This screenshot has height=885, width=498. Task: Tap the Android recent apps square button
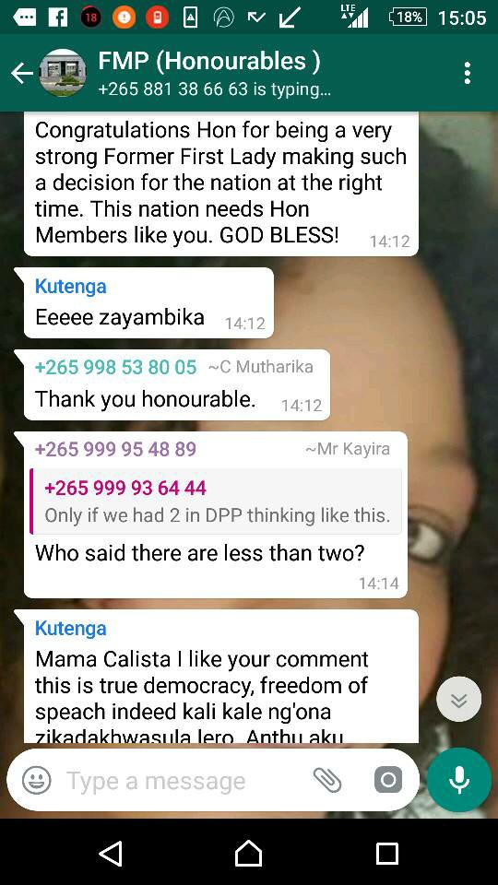387,854
